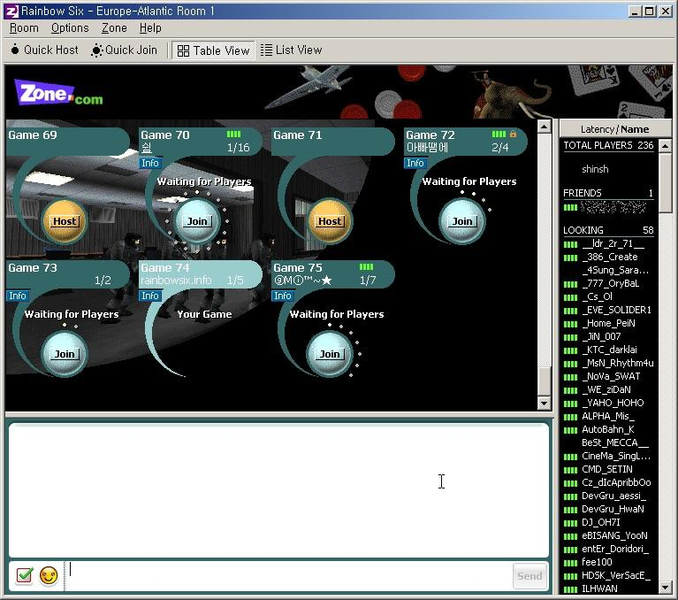Select player _386_Create

click(610, 257)
